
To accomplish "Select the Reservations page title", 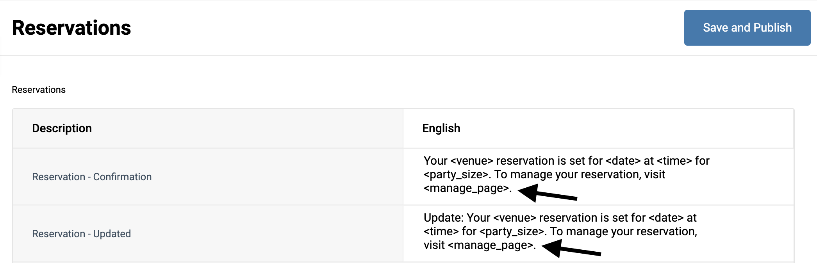I will [x=72, y=27].
